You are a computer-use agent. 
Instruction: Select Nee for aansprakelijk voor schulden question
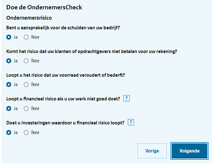coord(26,37)
